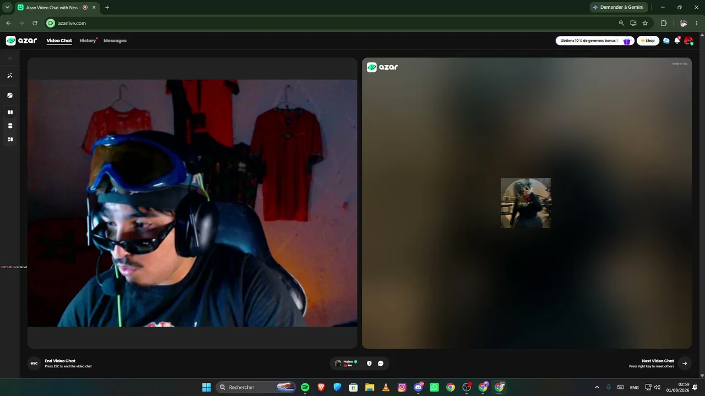
Task: Open the Video Chat tab
Action: click(59, 41)
